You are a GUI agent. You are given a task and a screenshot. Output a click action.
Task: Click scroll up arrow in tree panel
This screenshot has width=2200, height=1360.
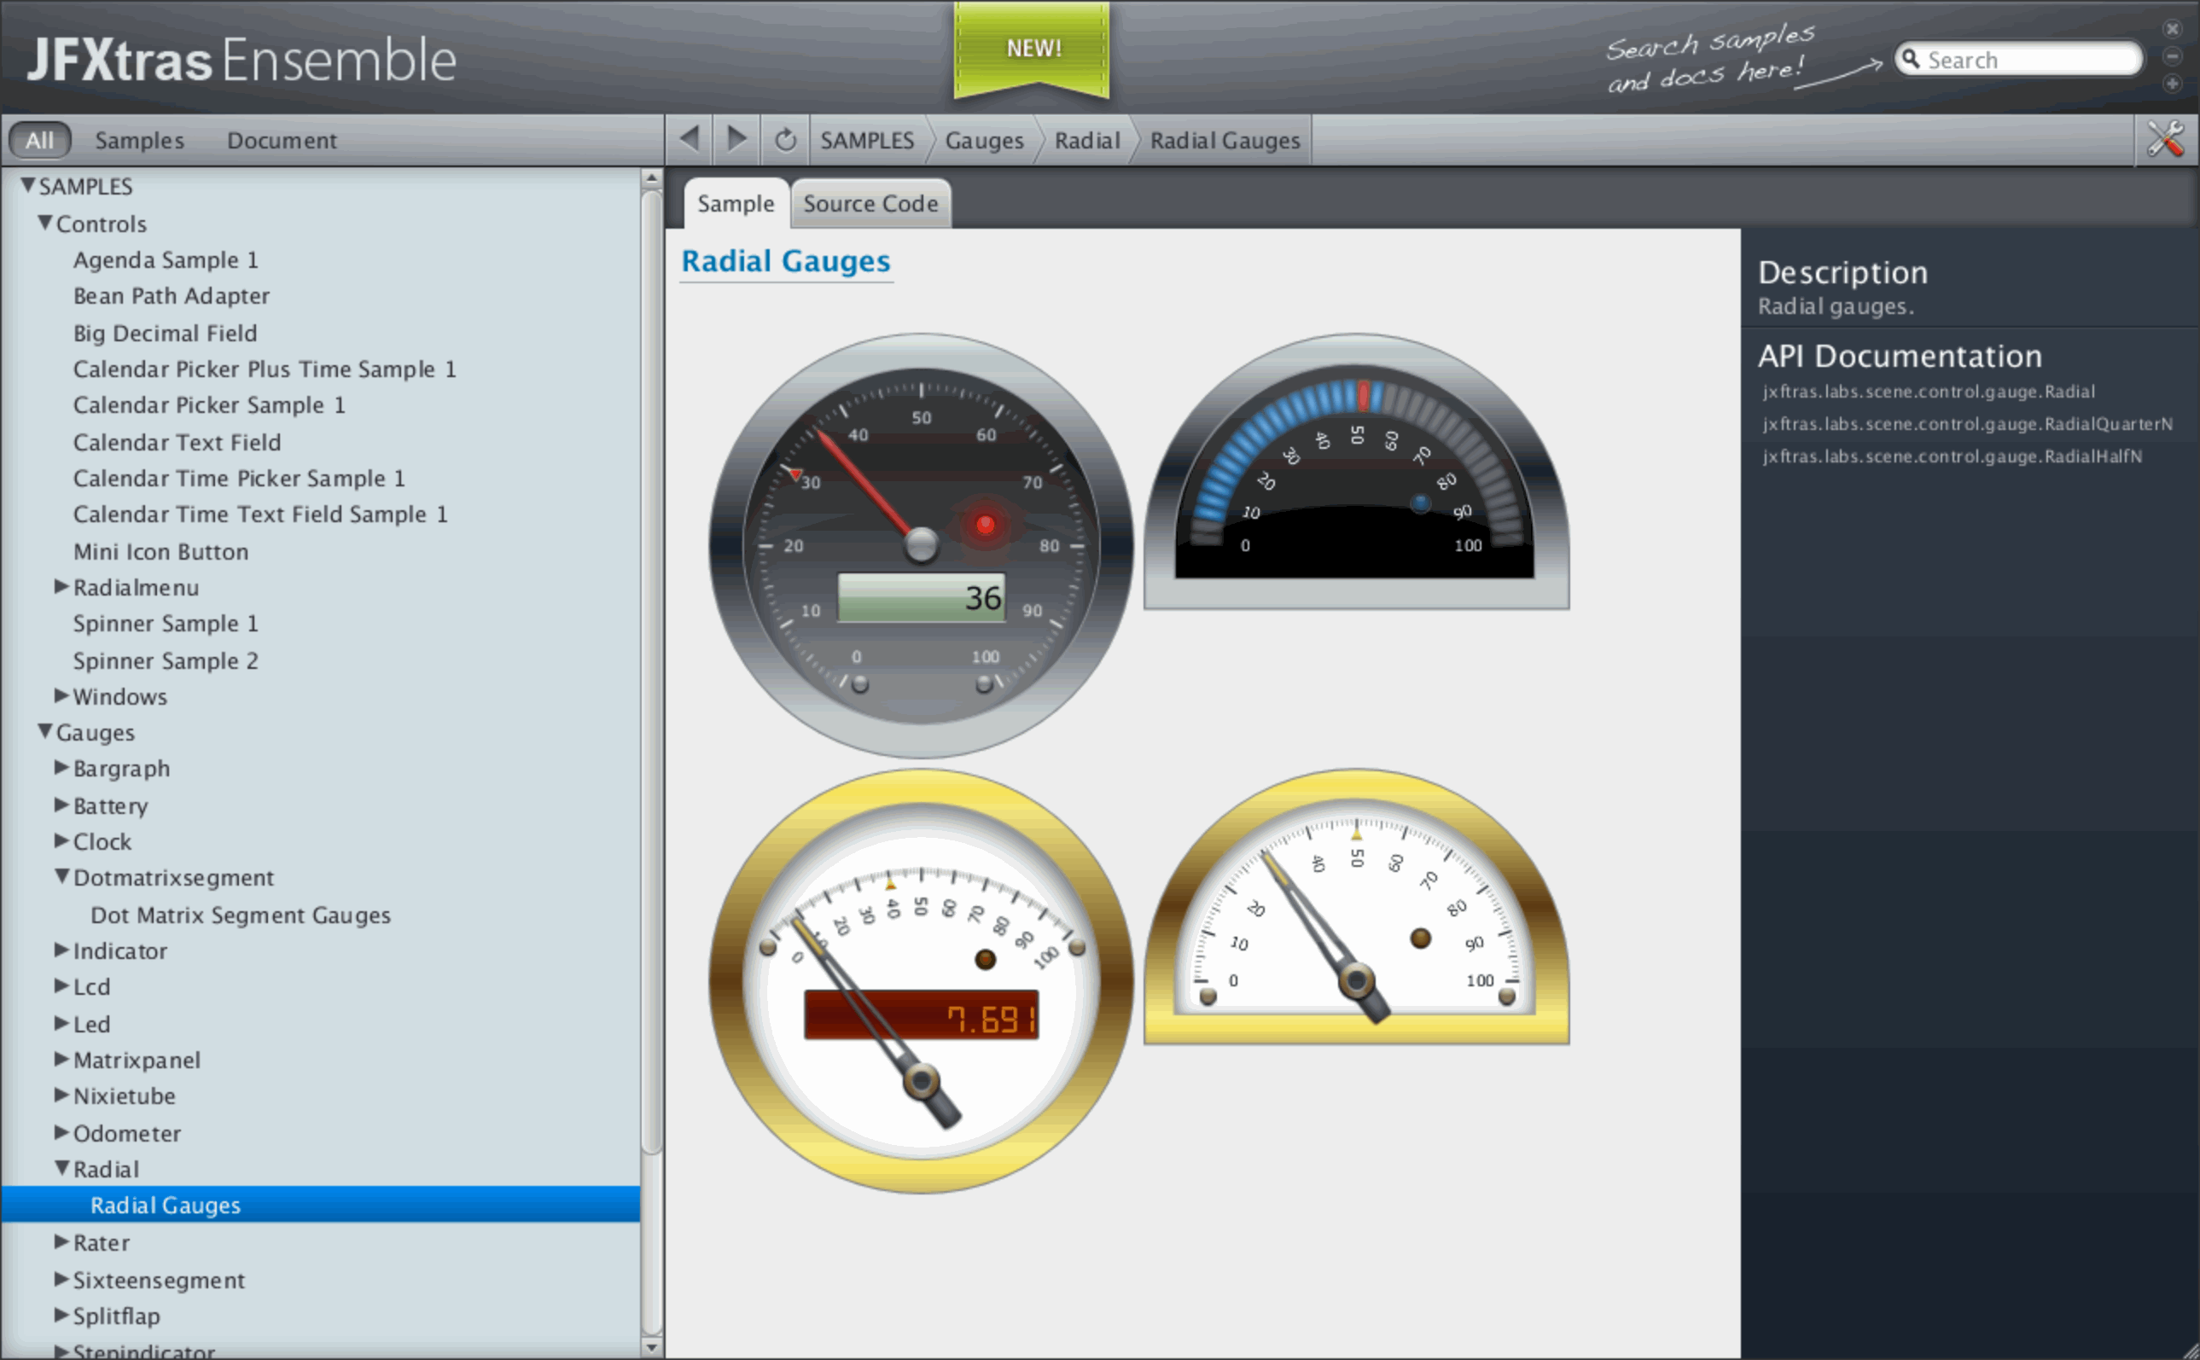click(x=651, y=179)
